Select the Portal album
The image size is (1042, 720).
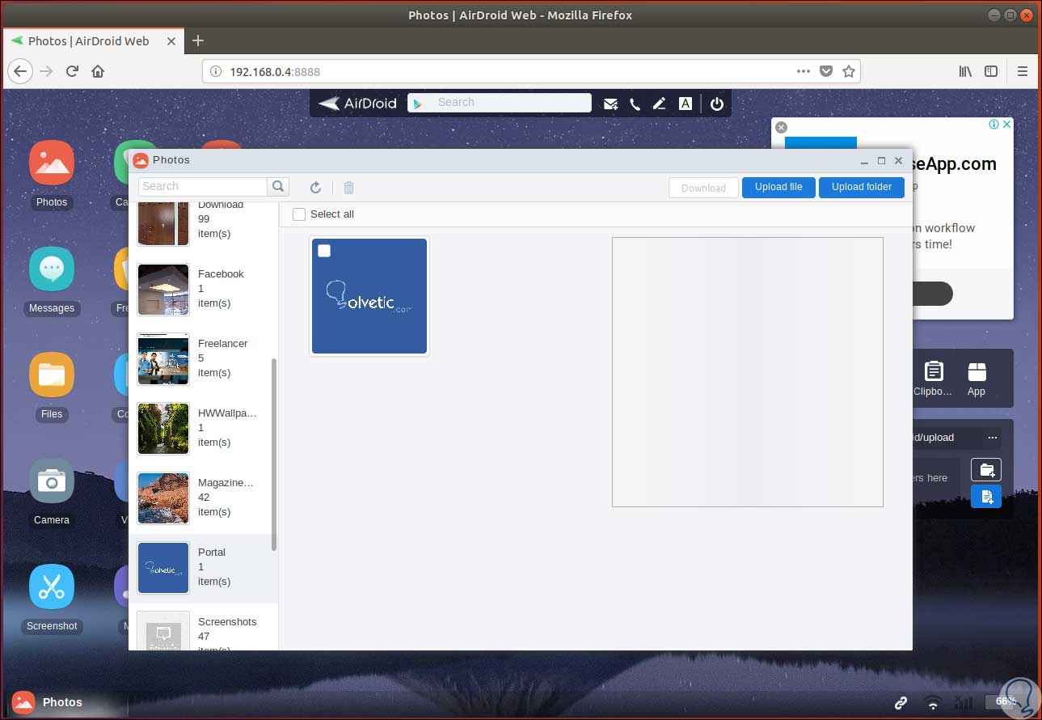pos(203,568)
